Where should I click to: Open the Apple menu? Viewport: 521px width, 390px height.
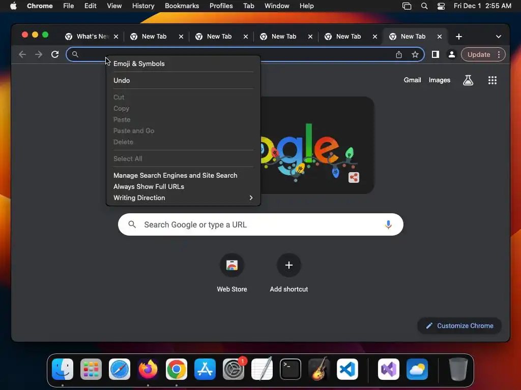click(13, 6)
